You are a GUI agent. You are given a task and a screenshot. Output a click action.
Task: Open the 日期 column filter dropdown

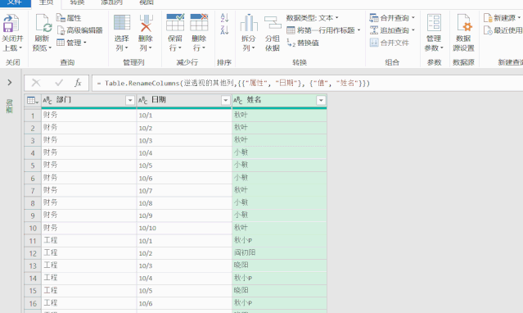pos(226,100)
